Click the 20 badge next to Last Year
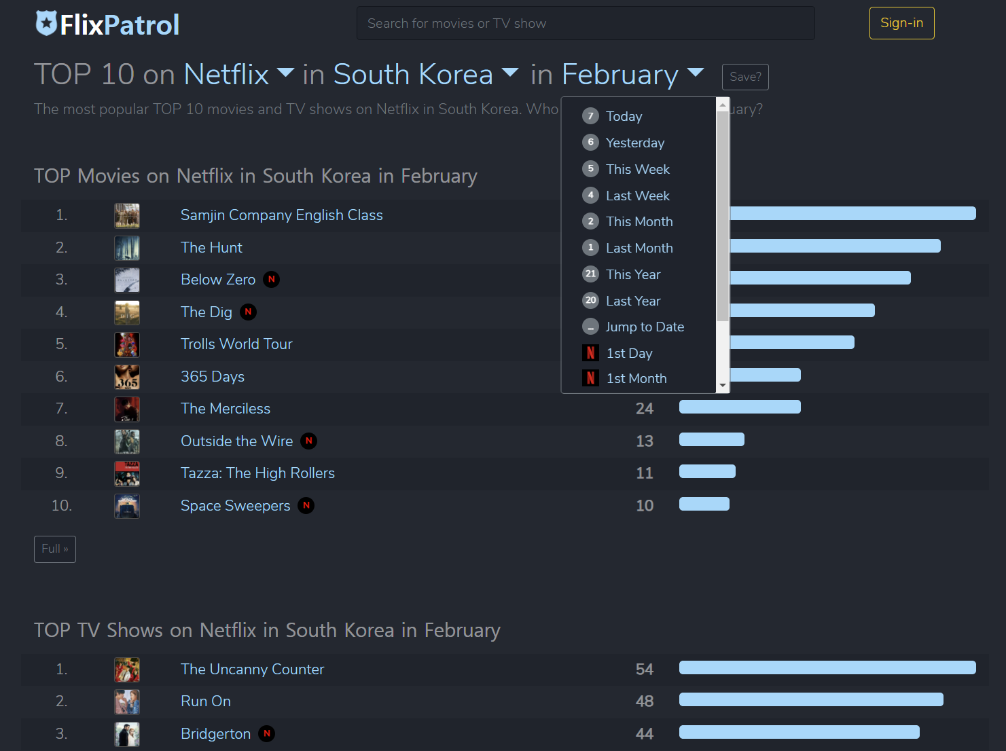Image resolution: width=1006 pixels, height=751 pixels. coord(591,300)
